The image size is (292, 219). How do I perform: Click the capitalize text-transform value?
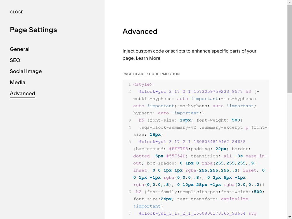click(234, 199)
